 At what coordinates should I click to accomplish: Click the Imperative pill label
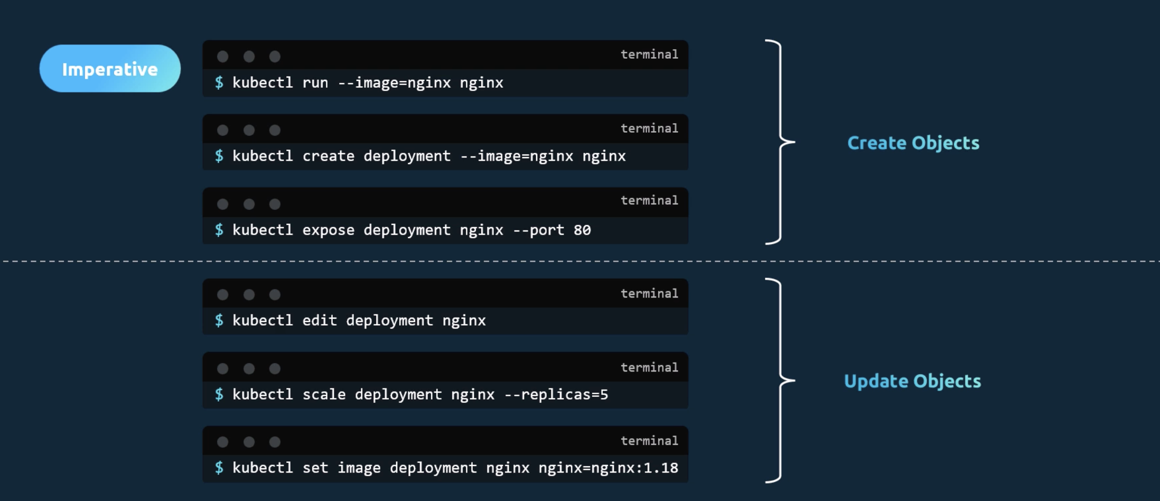[x=110, y=69]
